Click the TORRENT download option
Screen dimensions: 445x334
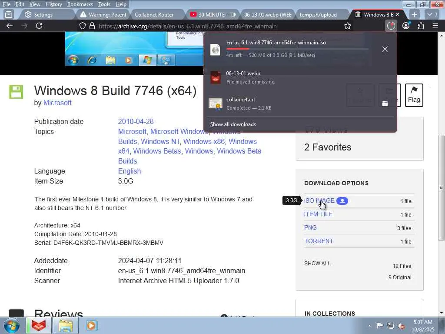click(319, 241)
